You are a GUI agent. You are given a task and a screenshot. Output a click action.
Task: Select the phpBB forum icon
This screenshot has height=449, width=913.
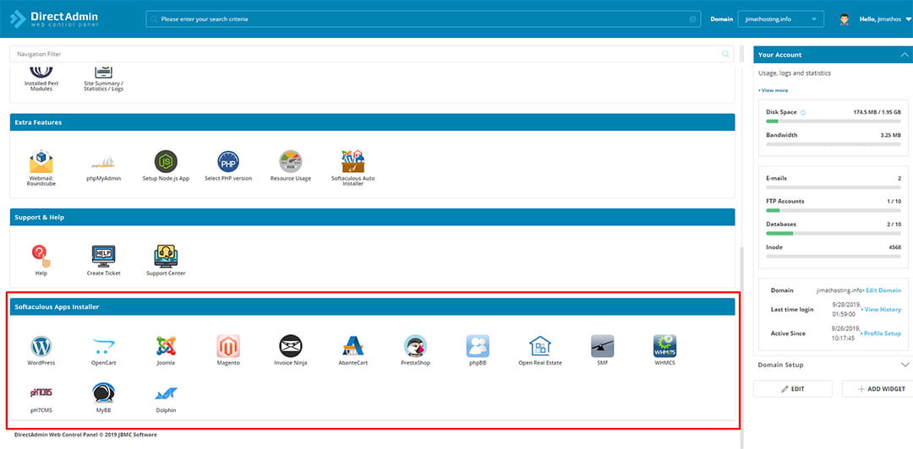click(478, 347)
